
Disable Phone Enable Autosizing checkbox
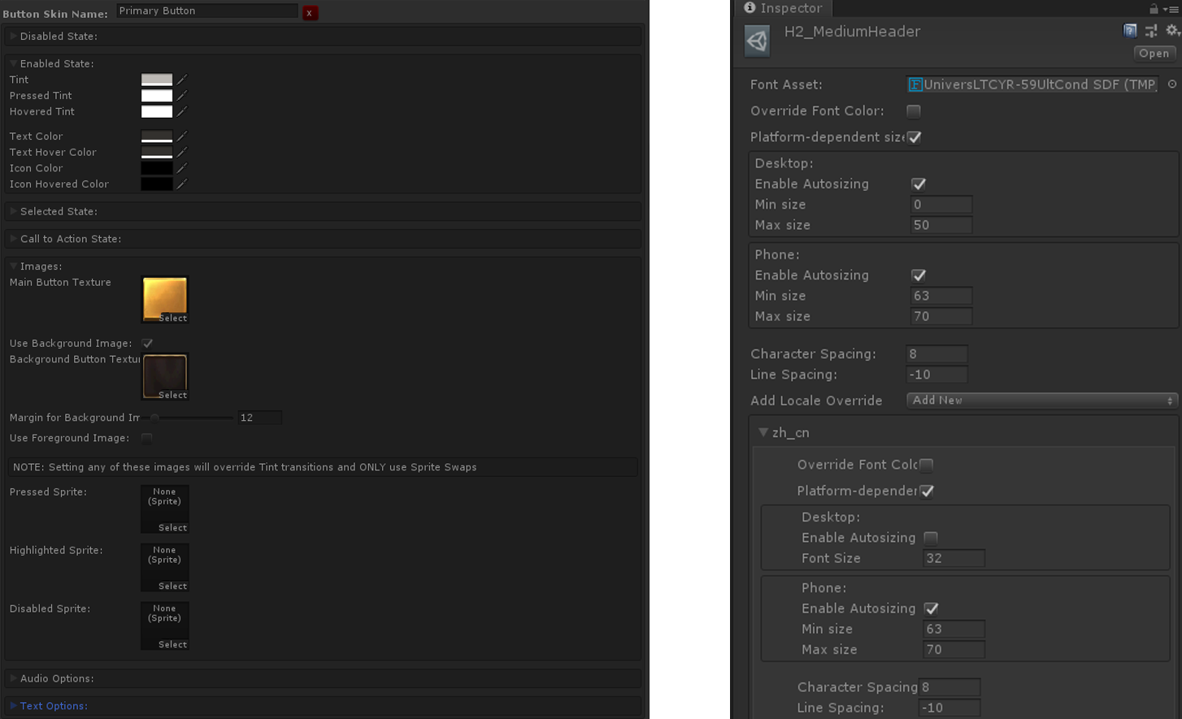918,275
